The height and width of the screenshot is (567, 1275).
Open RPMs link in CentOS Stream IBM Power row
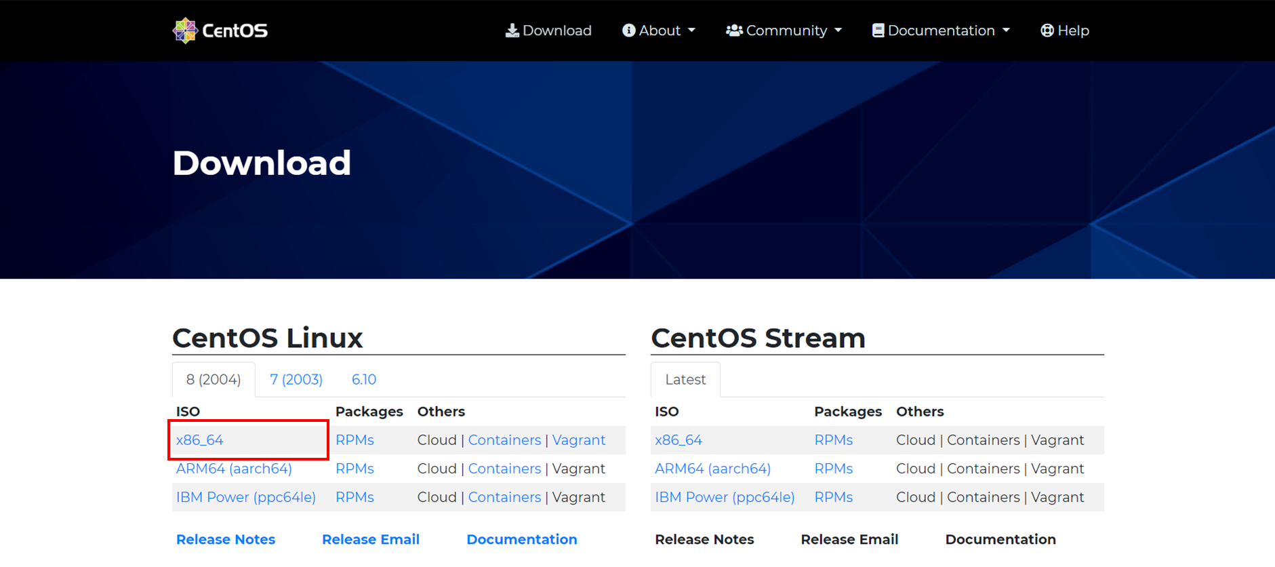click(834, 497)
